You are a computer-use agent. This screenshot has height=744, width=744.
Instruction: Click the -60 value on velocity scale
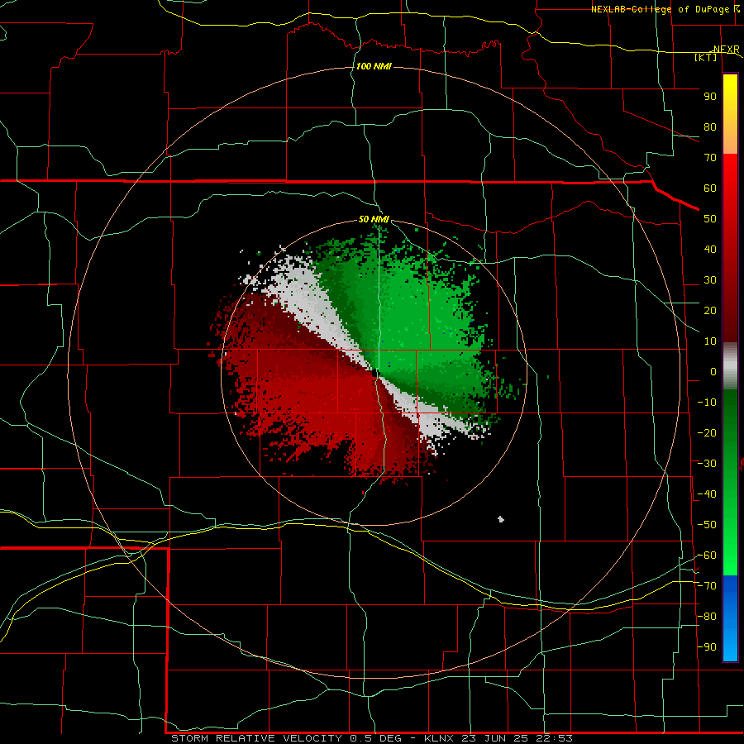click(x=707, y=556)
